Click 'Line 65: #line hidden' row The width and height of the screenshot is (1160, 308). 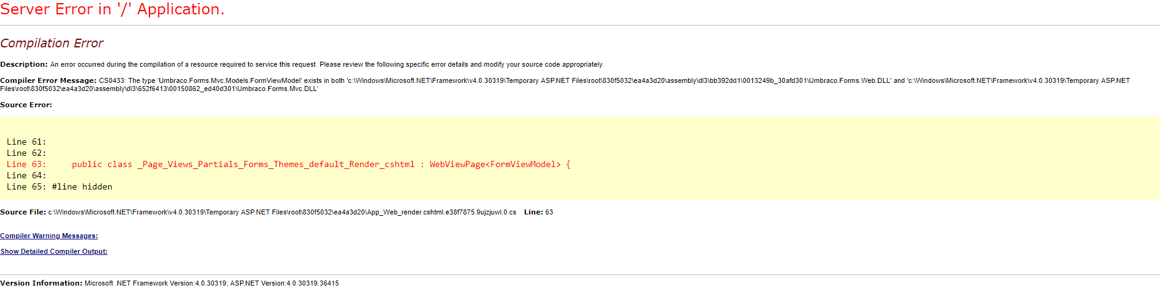tap(59, 186)
